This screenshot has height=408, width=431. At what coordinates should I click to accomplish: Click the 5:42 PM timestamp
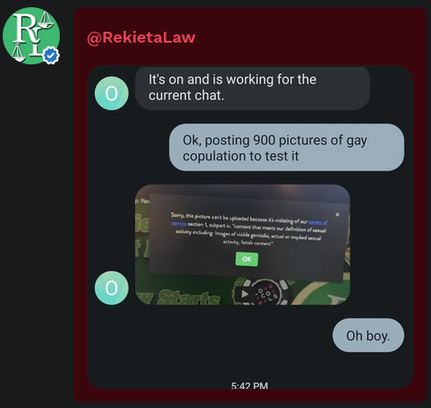(250, 386)
